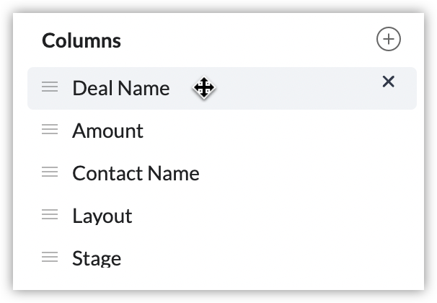Click blank space in the Amount row
The image size is (437, 303).
pos(288,131)
